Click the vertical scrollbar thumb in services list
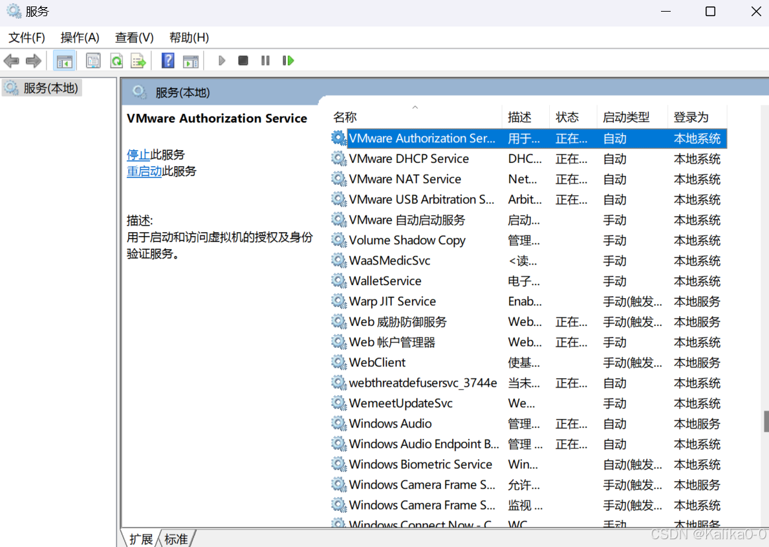This screenshot has width=769, height=547. (766, 422)
